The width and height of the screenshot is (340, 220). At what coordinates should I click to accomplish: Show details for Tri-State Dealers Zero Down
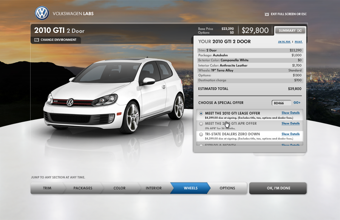pos(291,134)
